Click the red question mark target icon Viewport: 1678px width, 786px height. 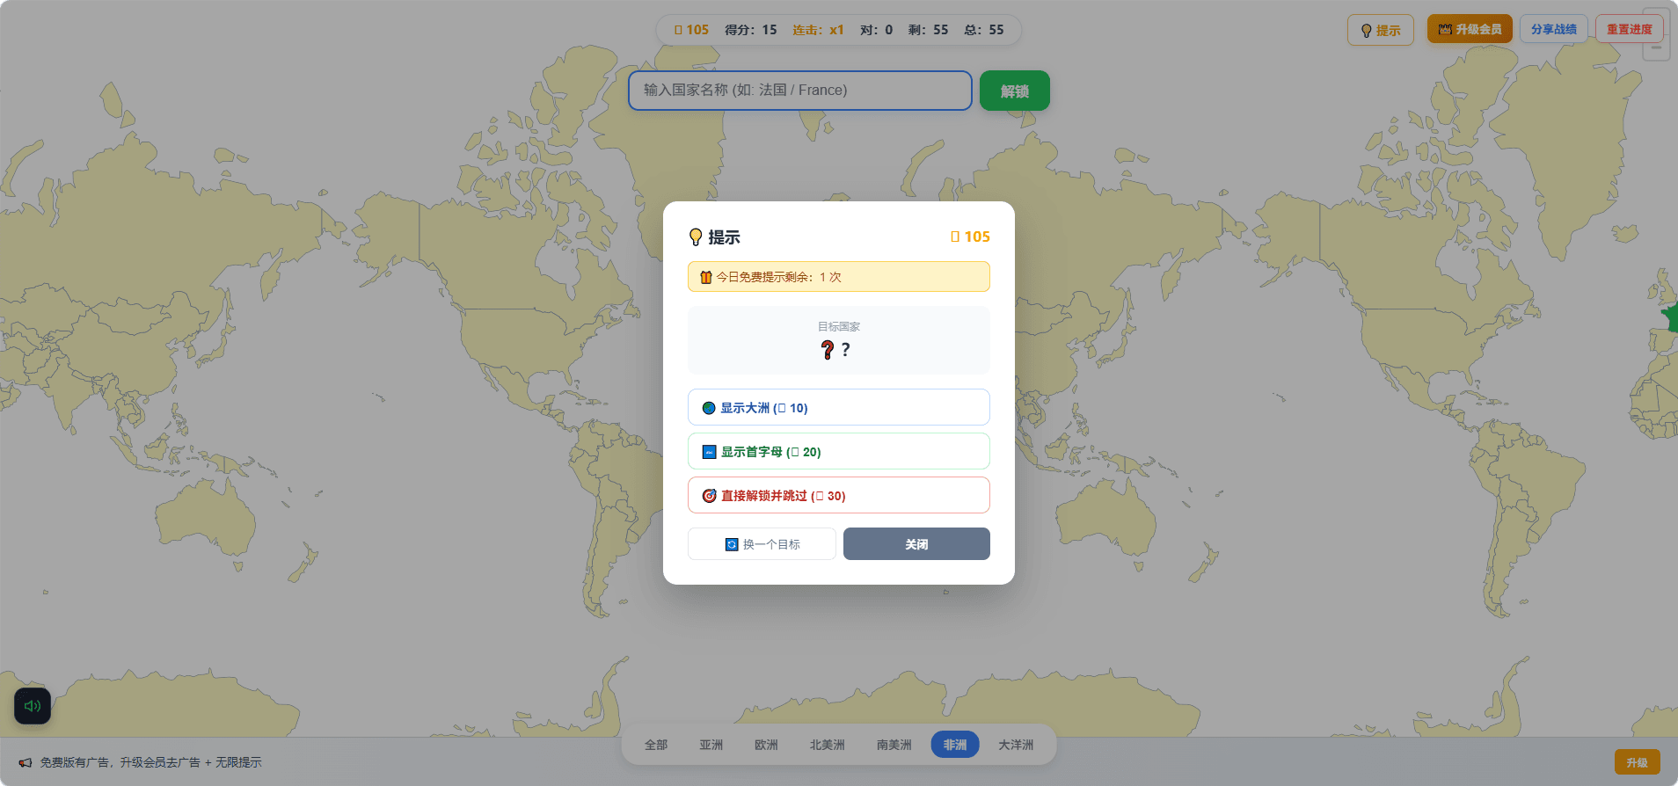pyautogui.click(x=828, y=350)
